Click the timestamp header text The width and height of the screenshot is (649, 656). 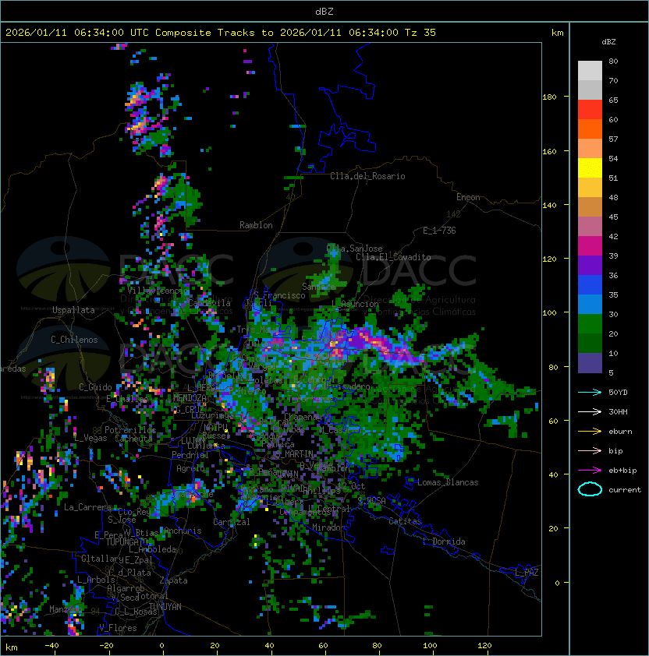221,33
